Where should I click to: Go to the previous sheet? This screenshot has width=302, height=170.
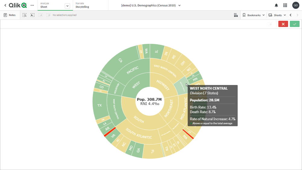click(x=291, y=15)
